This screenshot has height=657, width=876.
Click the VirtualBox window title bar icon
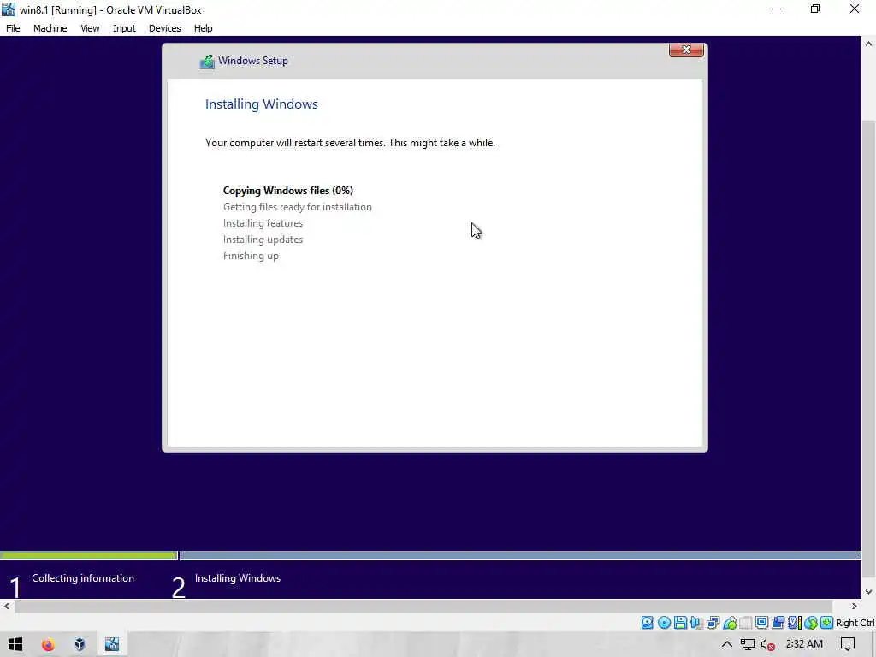point(9,9)
